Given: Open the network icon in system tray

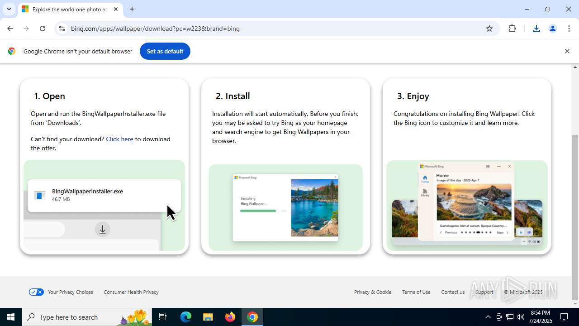Looking at the screenshot, I should (510, 317).
